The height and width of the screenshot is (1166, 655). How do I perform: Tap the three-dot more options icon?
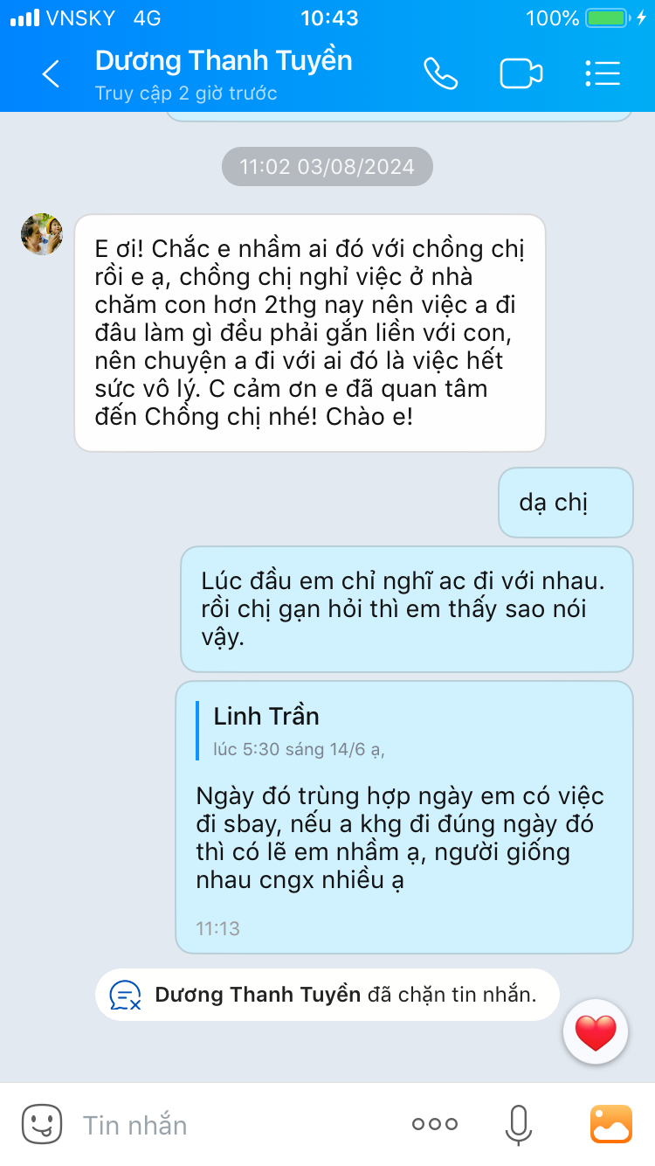pyautogui.click(x=435, y=1125)
